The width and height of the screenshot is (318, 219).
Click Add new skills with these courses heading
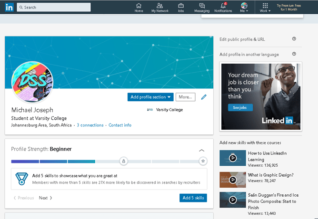[x=250, y=143]
